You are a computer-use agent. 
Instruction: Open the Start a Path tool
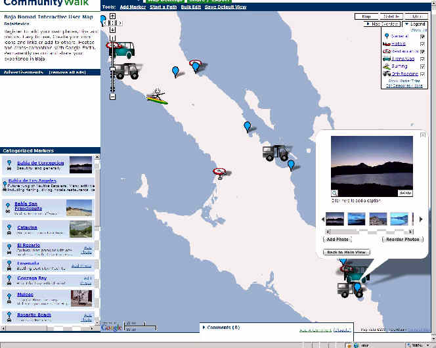163,7
